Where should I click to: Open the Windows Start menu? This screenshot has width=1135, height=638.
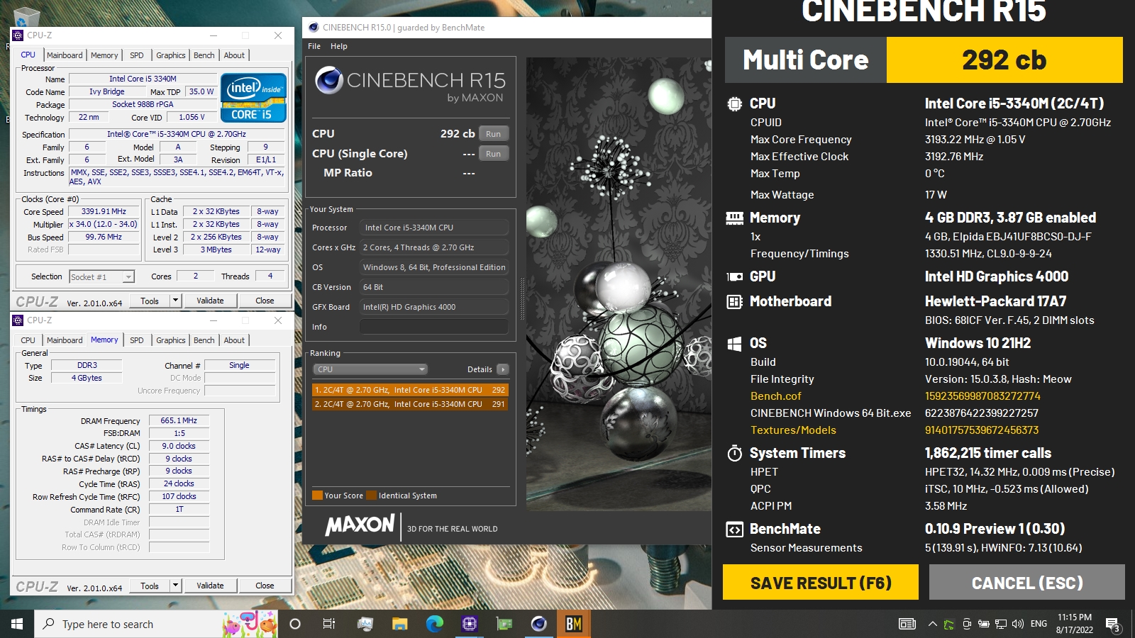(17, 624)
